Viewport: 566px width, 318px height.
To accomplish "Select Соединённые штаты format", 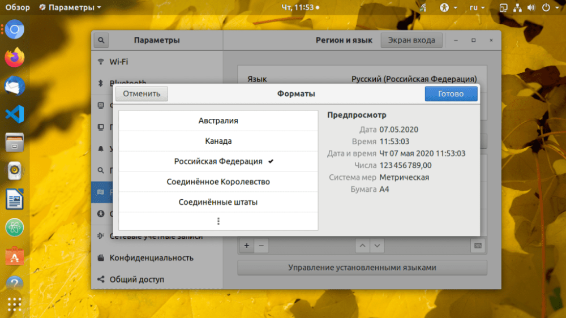I will coord(218,202).
